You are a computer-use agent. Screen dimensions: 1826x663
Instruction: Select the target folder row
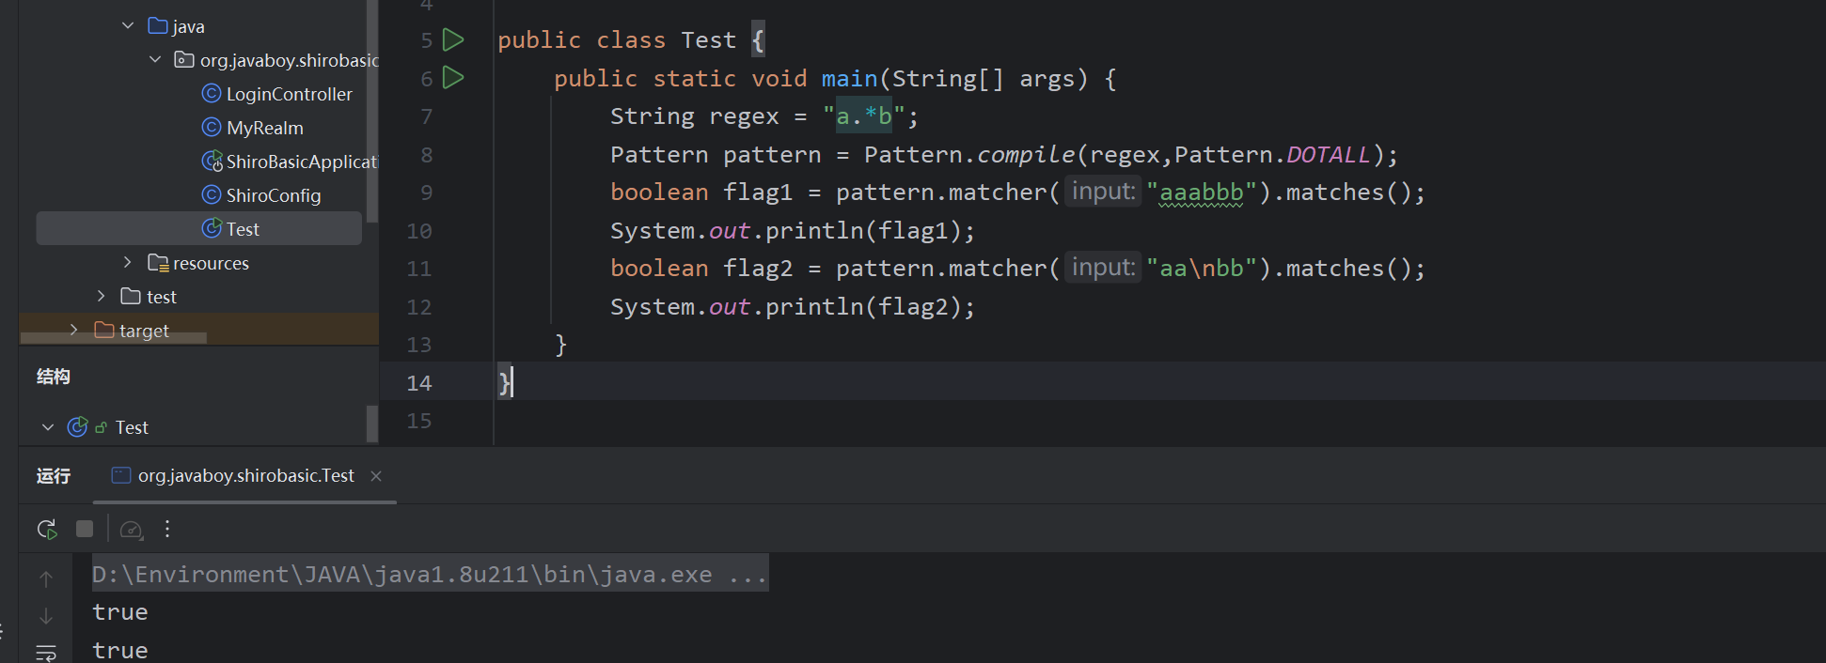click(198, 331)
